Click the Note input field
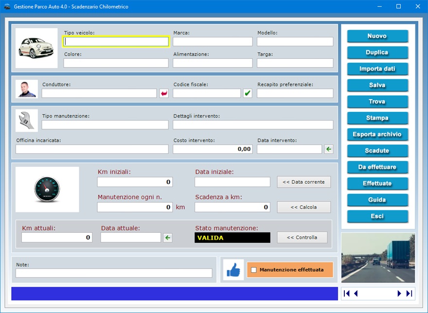428x313 pixels. tap(114, 273)
